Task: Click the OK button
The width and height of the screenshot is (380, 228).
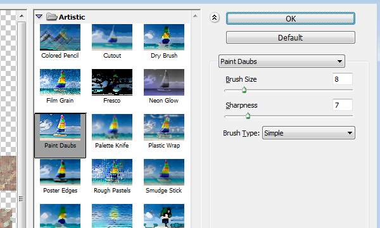Action: [291, 18]
